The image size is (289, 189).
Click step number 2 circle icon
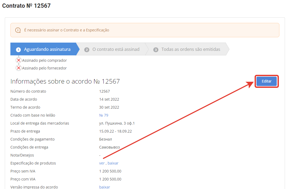point(87,50)
